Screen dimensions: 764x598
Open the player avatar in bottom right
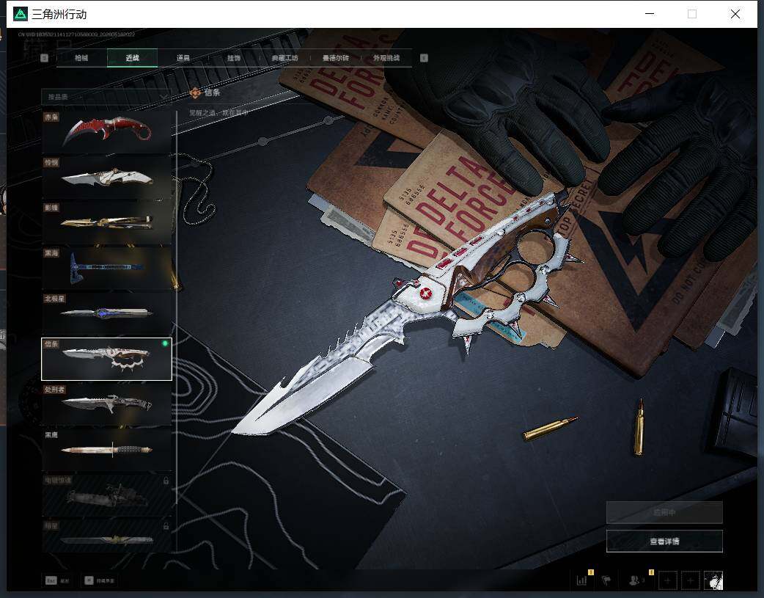(x=713, y=580)
